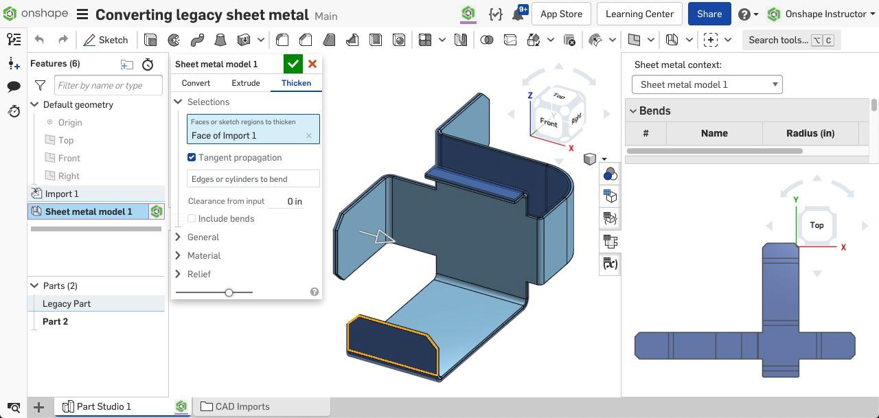Enable the Include bends checkbox

point(192,218)
